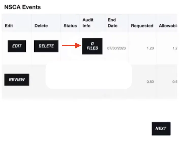Select first row's Allowable value
The height and width of the screenshot is (142, 188).
tap(175, 48)
